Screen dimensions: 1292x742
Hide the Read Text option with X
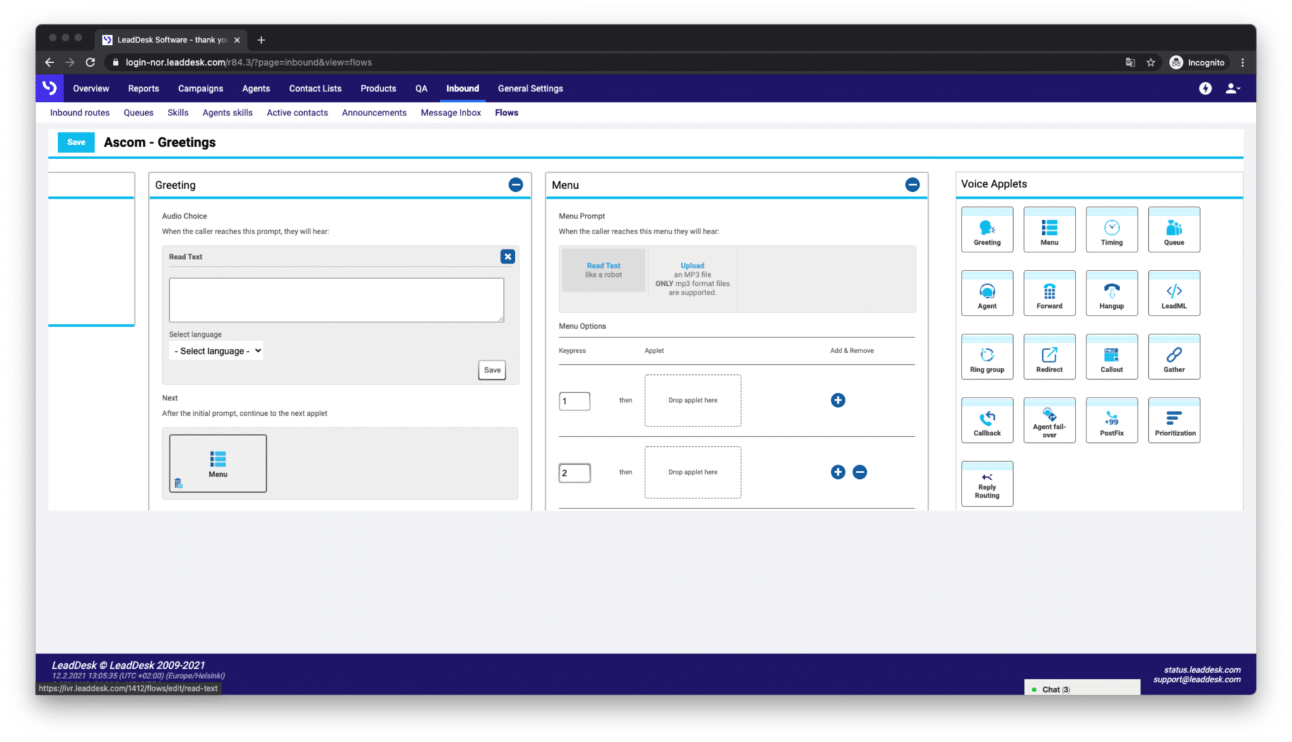tap(508, 257)
